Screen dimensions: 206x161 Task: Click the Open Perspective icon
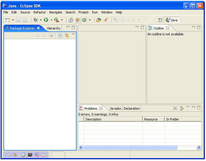(x=160, y=20)
